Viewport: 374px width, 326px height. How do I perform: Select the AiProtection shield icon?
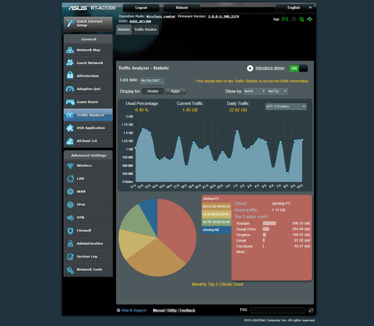[x=70, y=76]
